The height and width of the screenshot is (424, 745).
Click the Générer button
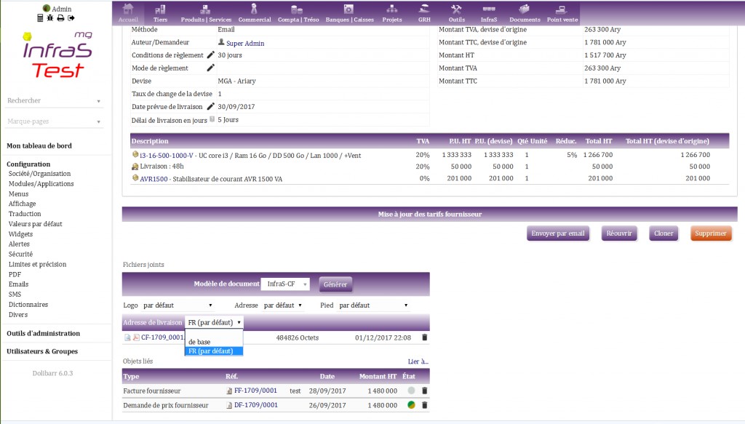(x=335, y=284)
